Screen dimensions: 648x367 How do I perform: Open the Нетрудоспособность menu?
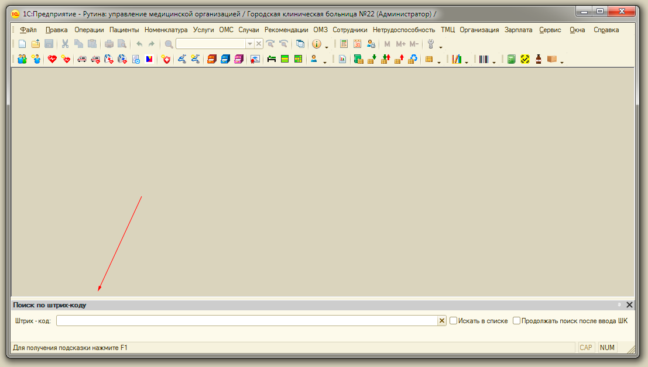[x=403, y=30]
